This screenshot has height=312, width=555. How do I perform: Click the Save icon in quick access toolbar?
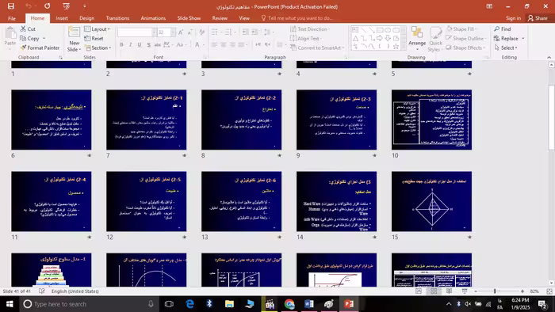point(11,6)
